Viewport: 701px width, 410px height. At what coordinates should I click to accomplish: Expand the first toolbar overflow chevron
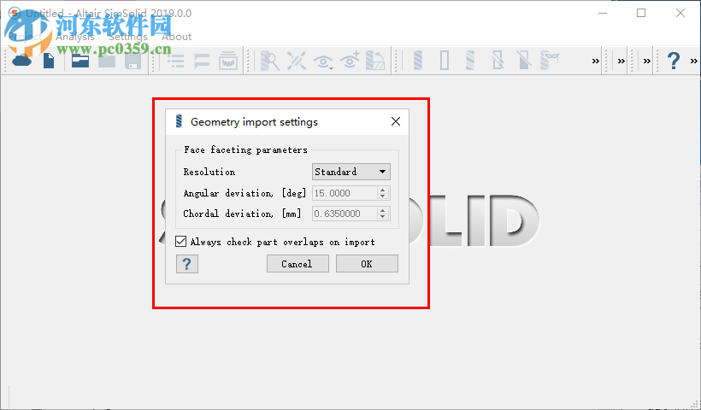point(596,61)
